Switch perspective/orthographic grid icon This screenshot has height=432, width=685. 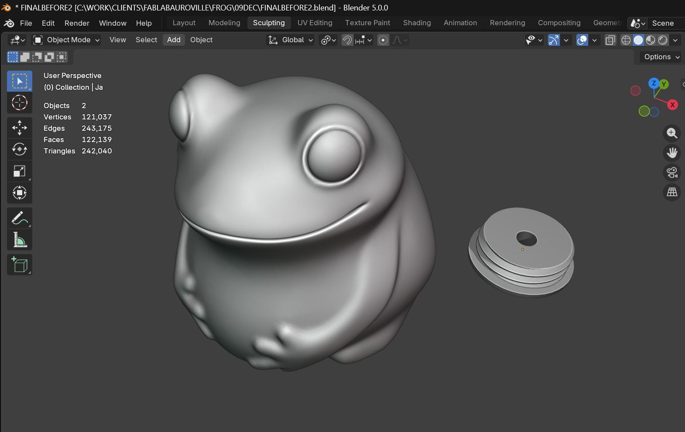[672, 192]
